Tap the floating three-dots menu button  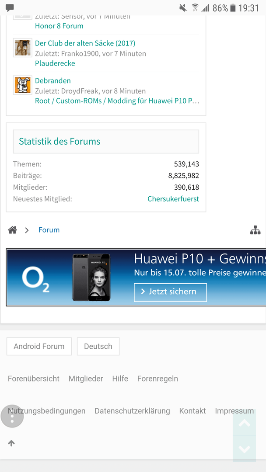tap(12, 416)
